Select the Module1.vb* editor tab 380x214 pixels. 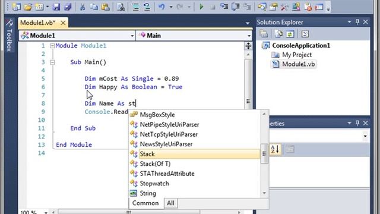37,23
